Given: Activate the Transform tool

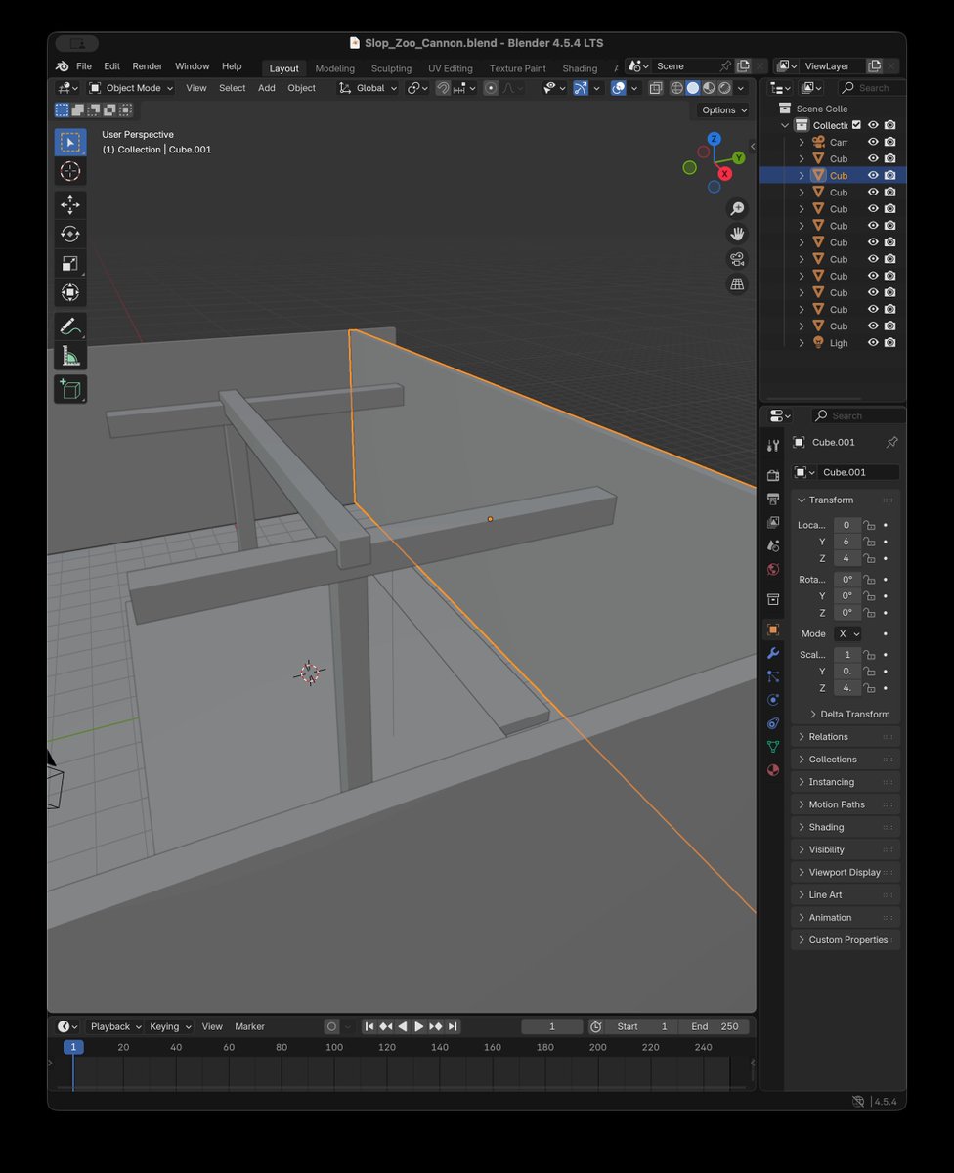Looking at the screenshot, I should coord(70,292).
